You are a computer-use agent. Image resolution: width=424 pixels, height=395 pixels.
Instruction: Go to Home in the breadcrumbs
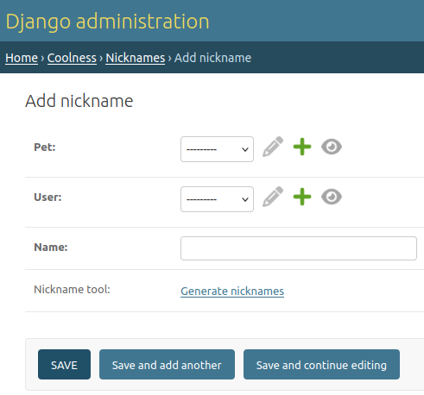pyautogui.click(x=22, y=58)
